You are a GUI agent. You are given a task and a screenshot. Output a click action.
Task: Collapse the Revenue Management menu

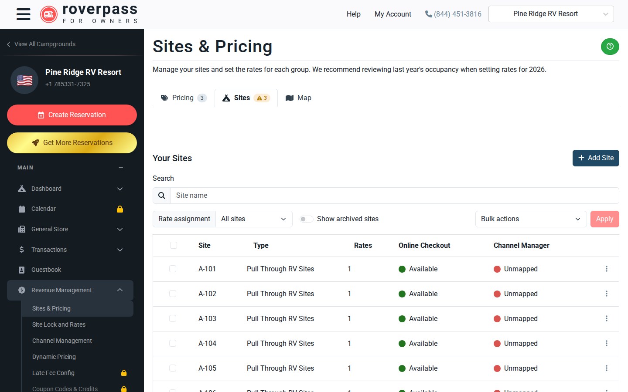(70, 290)
